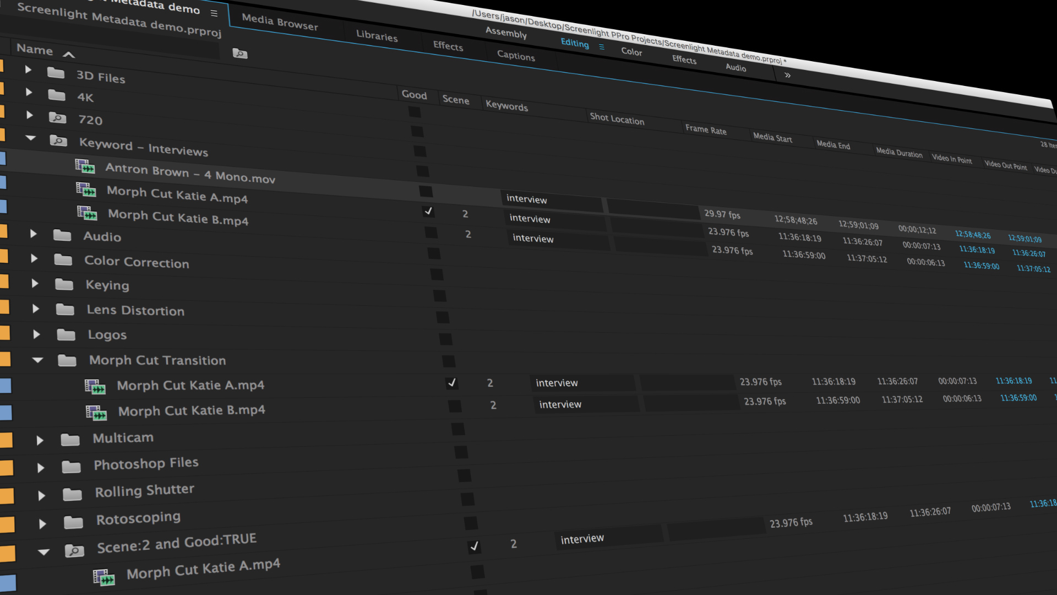Uncheck Good for Morph Cut Katie A.mp4 under Keyword – Interviews

point(428,211)
